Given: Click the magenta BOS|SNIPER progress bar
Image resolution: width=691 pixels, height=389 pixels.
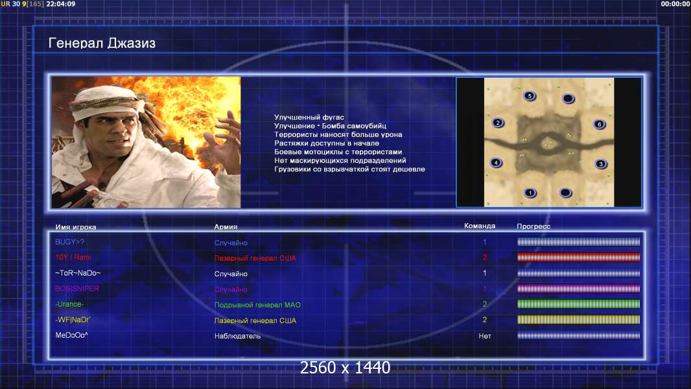Looking at the screenshot, I should [x=578, y=289].
